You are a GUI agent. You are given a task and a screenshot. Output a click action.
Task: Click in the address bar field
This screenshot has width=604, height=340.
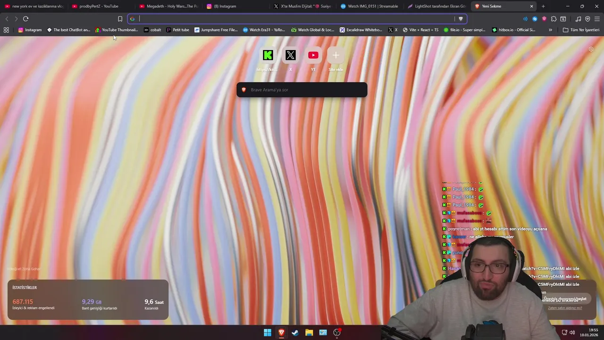296,19
